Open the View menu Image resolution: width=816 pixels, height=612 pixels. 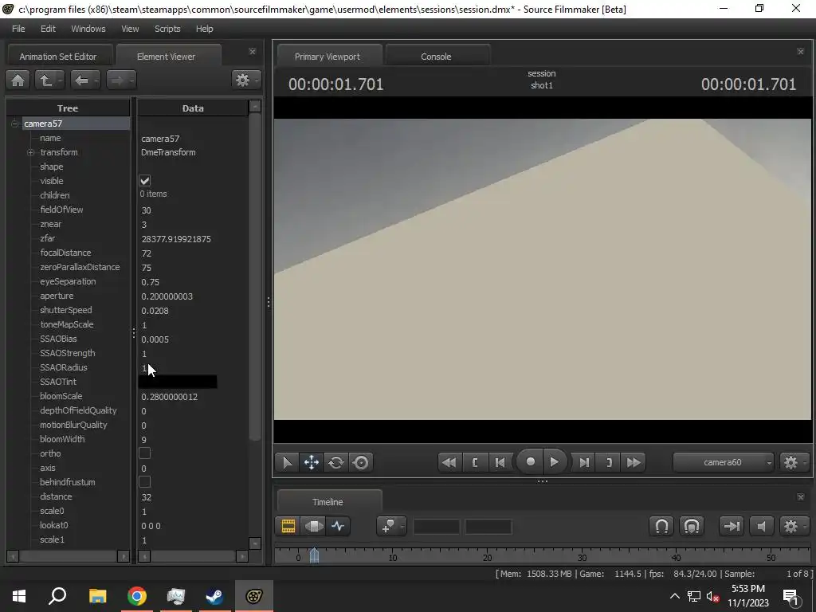[x=130, y=29]
